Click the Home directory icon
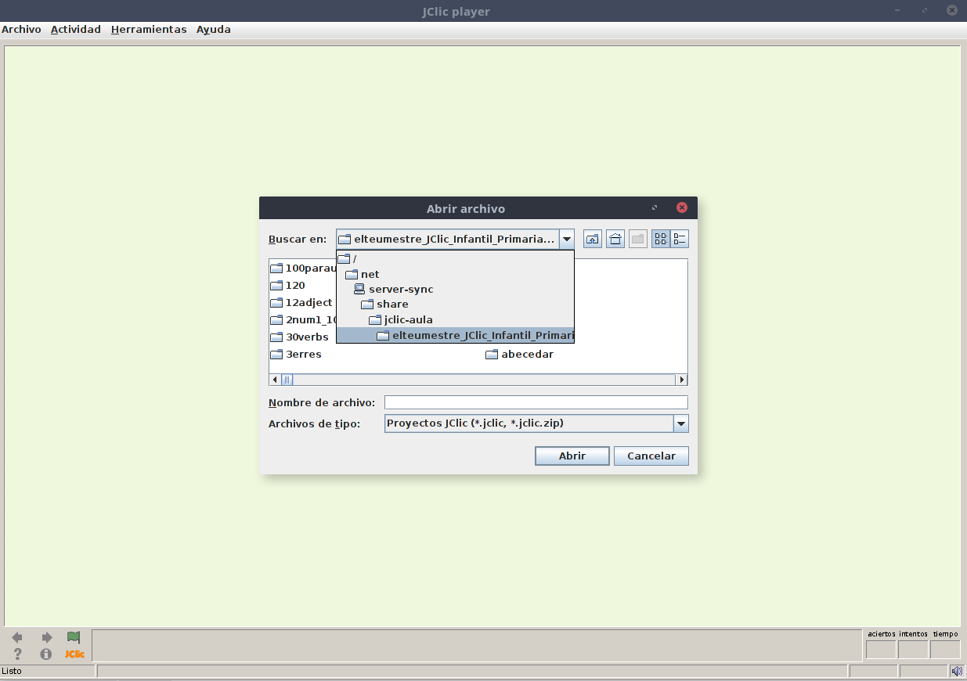967x681 pixels. click(615, 240)
